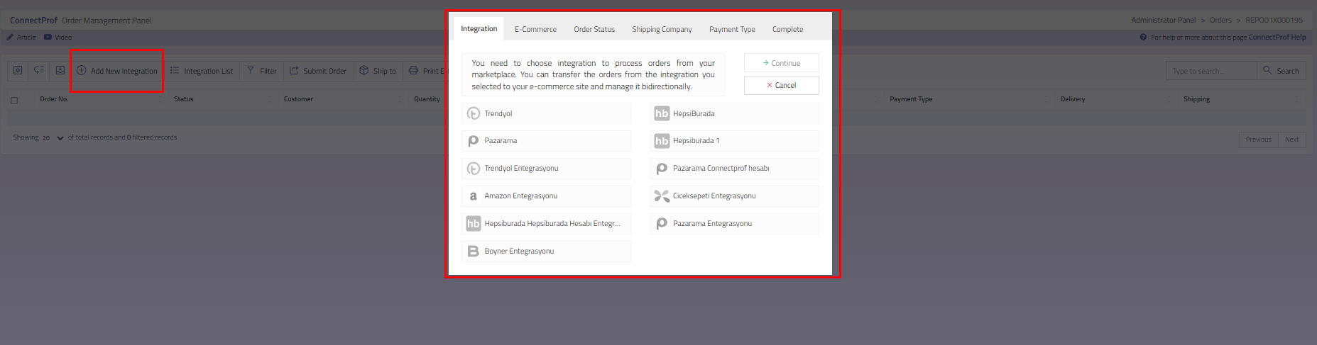Sort the table by Payment Type column

[x=911, y=99]
